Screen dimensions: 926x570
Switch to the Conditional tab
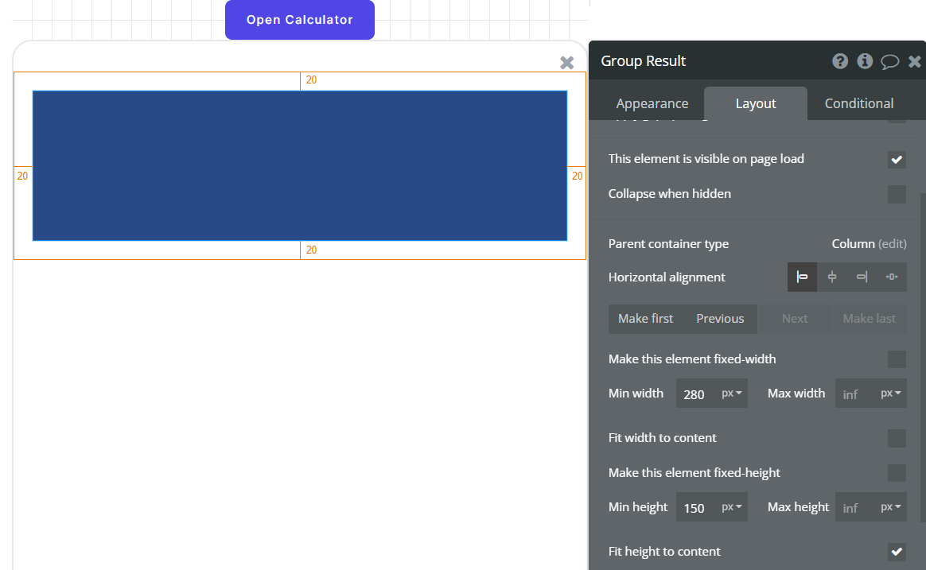click(859, 103)
